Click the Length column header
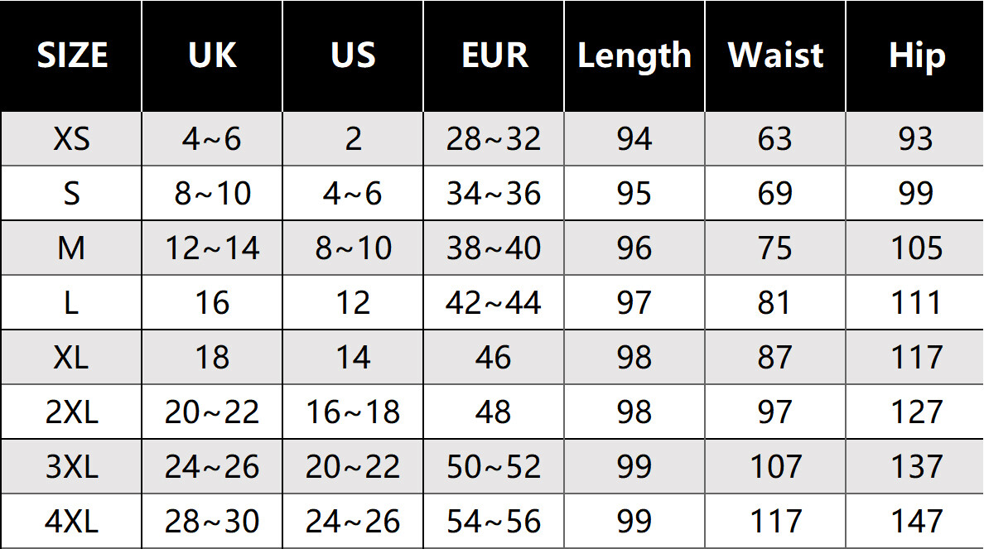984x549 pixels. click(634, 55)
